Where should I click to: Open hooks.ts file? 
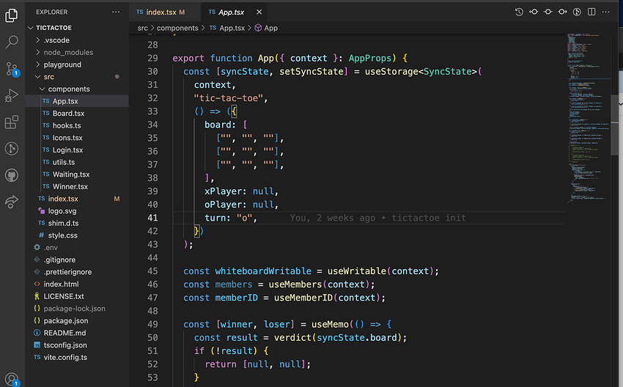coord(77,125)
